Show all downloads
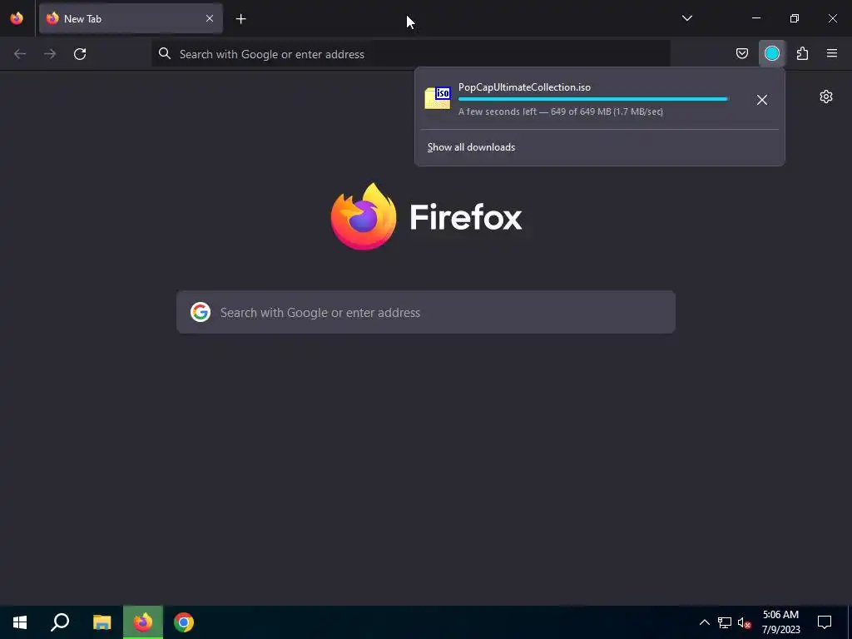 [x=471, y=147]
